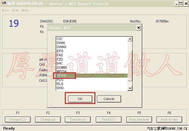Select KOMBI in the ECU list
This screenshot has height=131, width=189.
[x=61, y=67]
